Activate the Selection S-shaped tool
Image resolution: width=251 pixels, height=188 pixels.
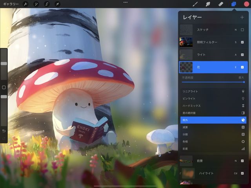(x=47, y=4)
